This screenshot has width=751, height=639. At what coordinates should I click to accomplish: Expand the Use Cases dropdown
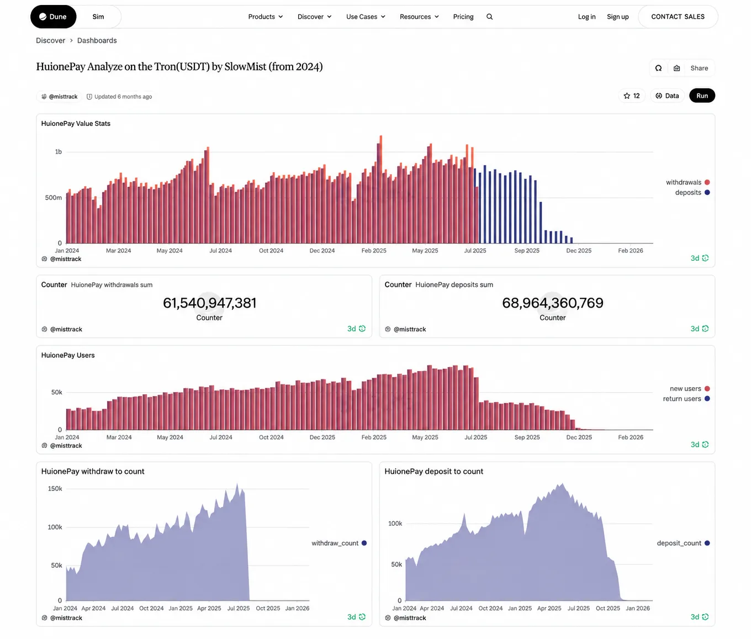(366, 17)
